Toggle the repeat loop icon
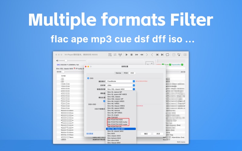Viewport: 242px width, 151px height. 167,55
